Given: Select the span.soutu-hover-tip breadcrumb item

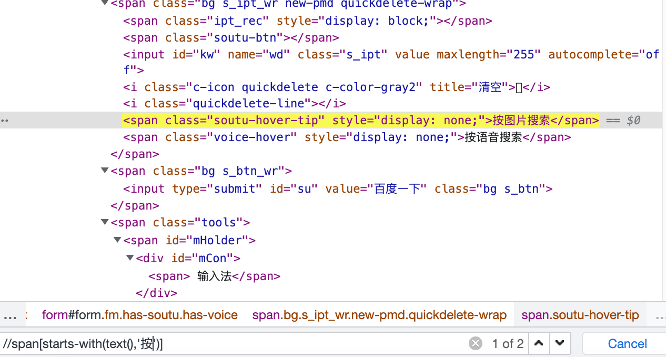Looking at the screenshot, I should 580,315.
